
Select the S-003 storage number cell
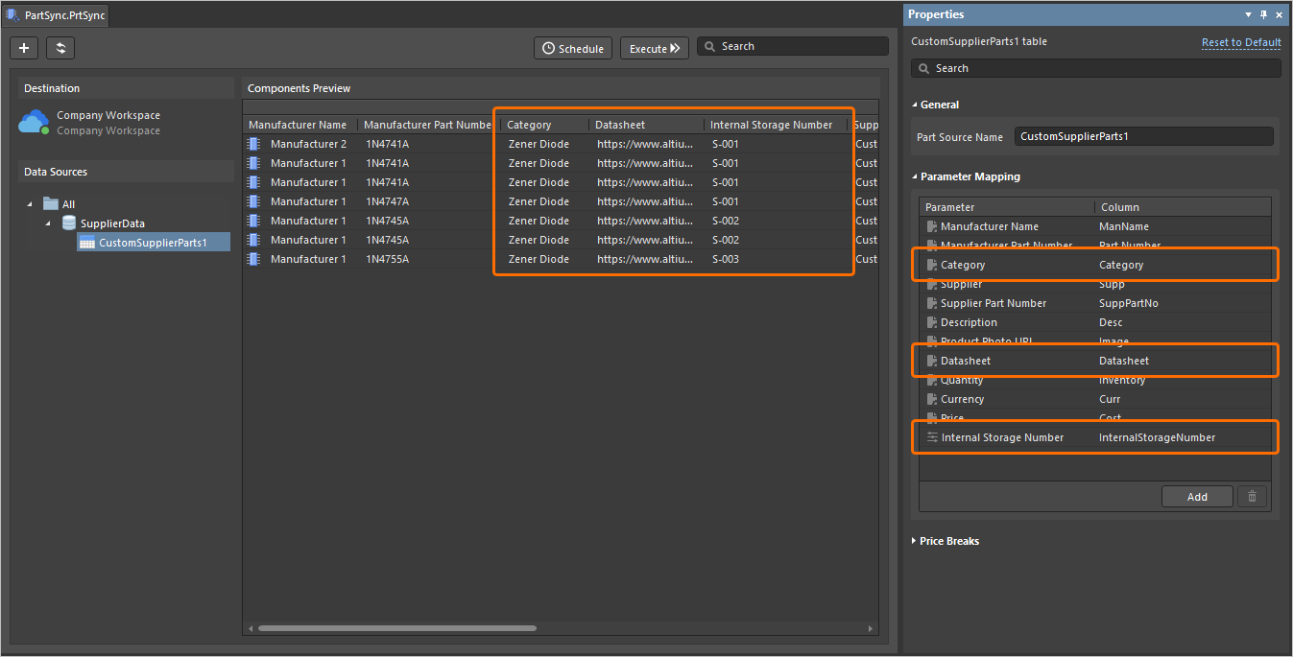click(726, 259)
